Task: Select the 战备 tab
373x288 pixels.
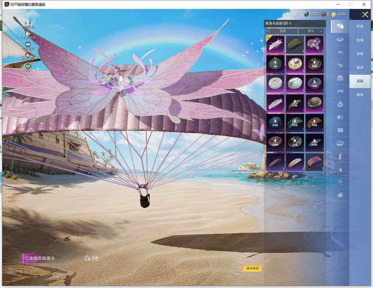Action: tap(360, 81)
